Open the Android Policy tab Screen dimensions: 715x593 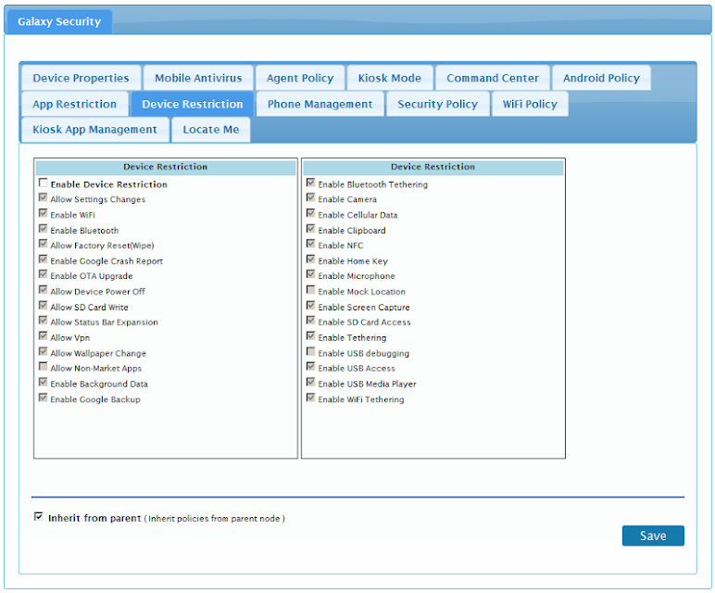[601, 78]
